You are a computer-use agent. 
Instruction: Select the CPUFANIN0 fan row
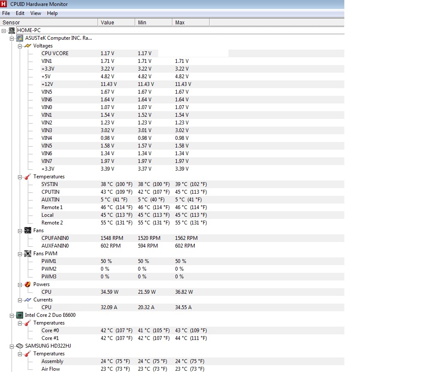[192, 238]
